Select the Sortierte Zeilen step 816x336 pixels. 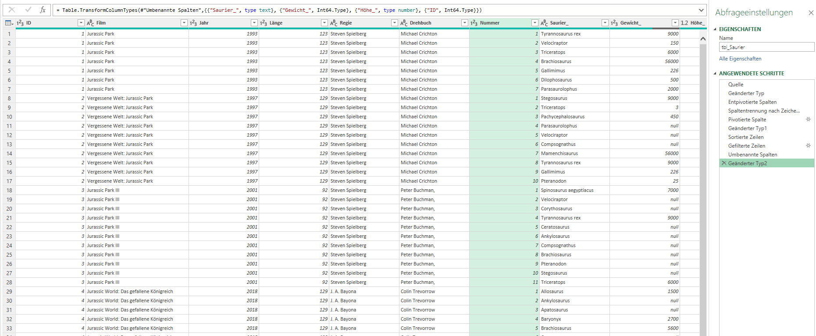tap(745, 137)
